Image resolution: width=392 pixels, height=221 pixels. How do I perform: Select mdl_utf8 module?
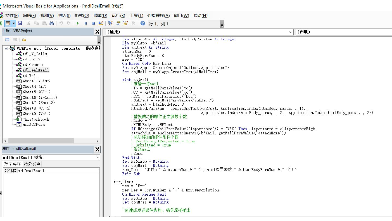[x=31, y=59]
